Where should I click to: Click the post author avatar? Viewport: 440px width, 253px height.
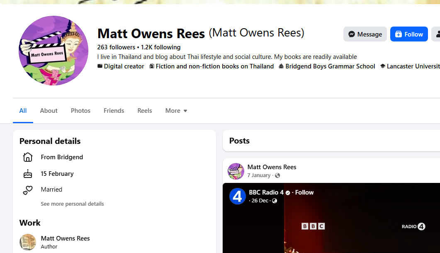tap(236, 171)
